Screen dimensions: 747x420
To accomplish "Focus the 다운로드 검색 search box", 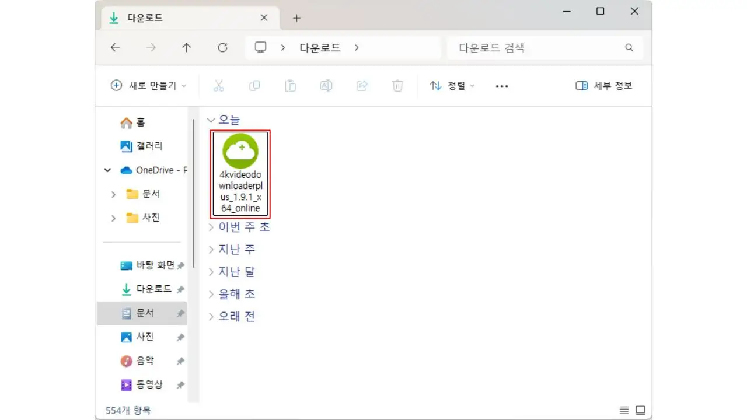I will tap(545, 48).
